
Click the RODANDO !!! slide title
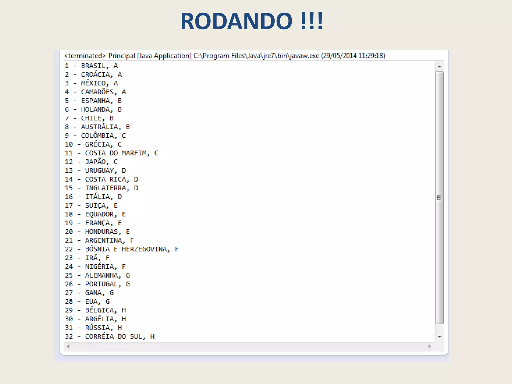pos(252,21)
